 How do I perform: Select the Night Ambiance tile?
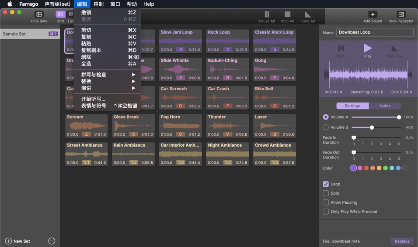228,154
